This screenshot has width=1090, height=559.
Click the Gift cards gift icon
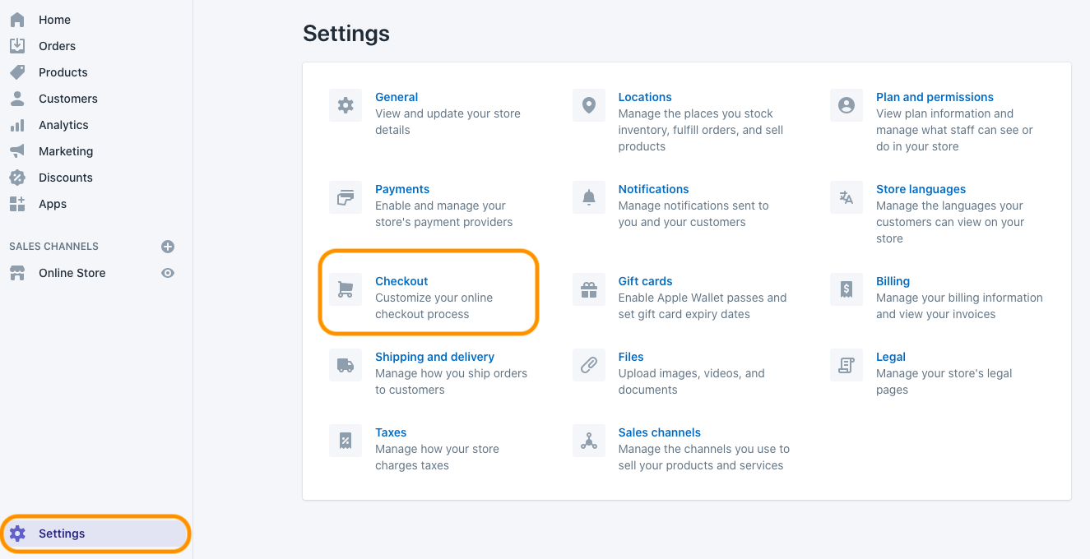tap(589, 289)
